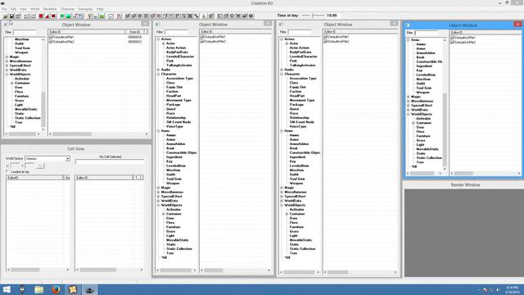Expand Miscellaneous in leftmost Object Window tree
The image size is (524, 295).
[x=7, y=61]
